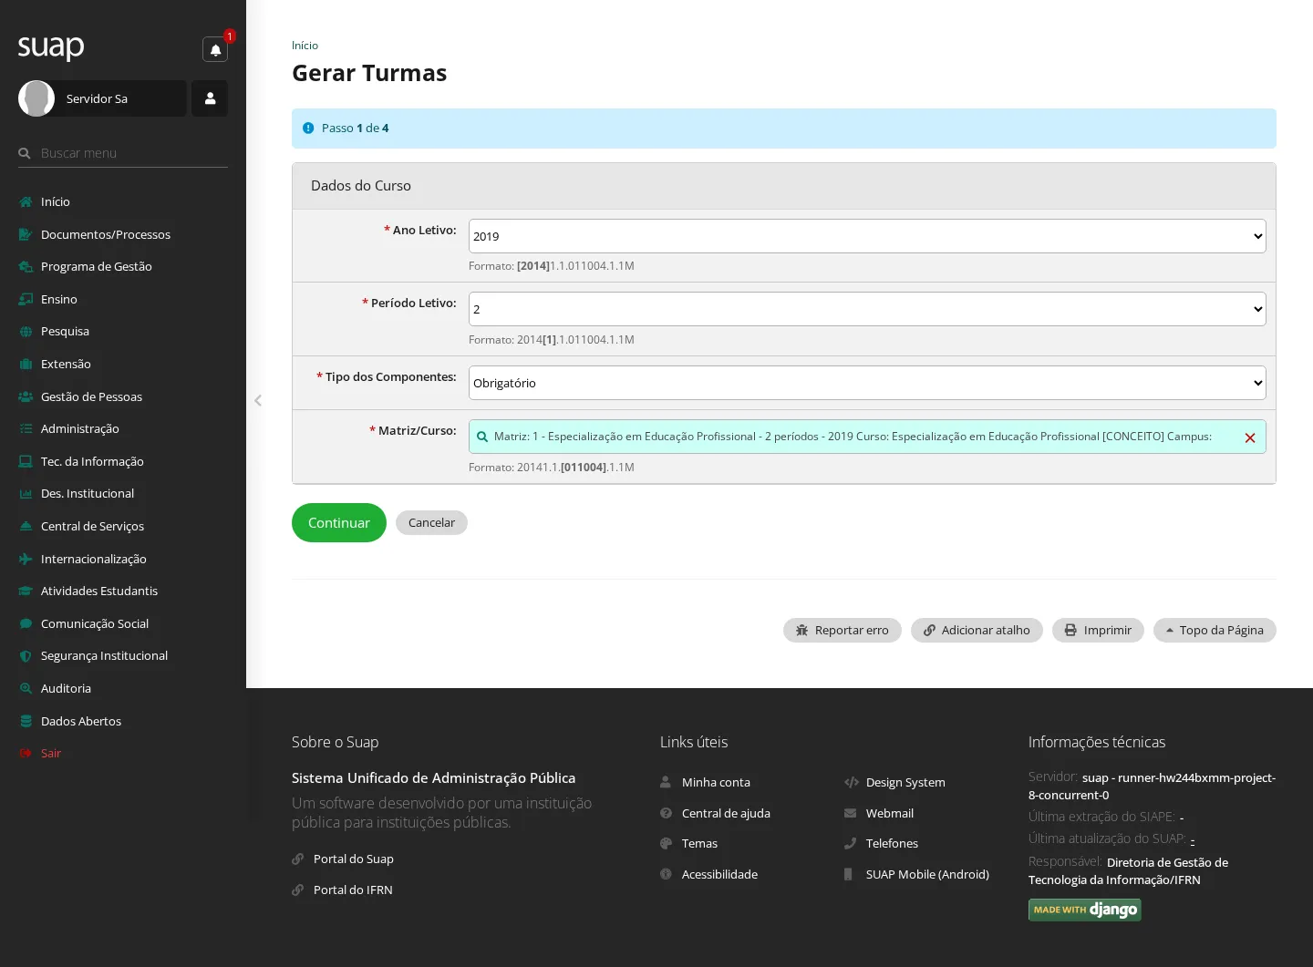
Task: Click the Servidor Sa avatar picture
Action: click(x=36, y=98)
